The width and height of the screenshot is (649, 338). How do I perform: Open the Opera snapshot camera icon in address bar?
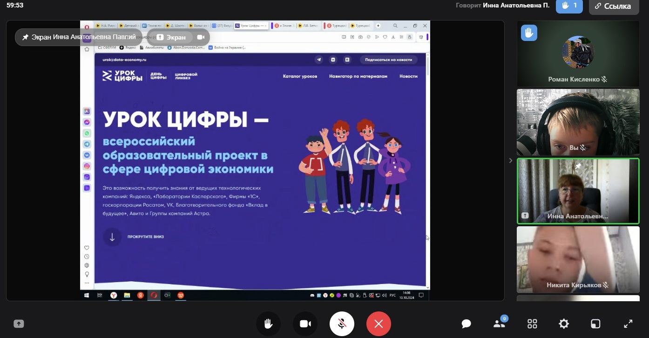(x=360, y=37)
